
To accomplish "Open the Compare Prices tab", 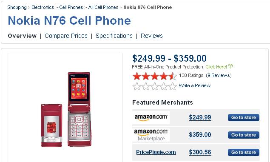I will [x=66, y=36].
